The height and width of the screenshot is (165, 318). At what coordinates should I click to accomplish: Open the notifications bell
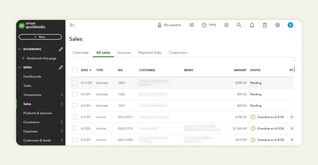pyautogui.click(x=252, y=25)
